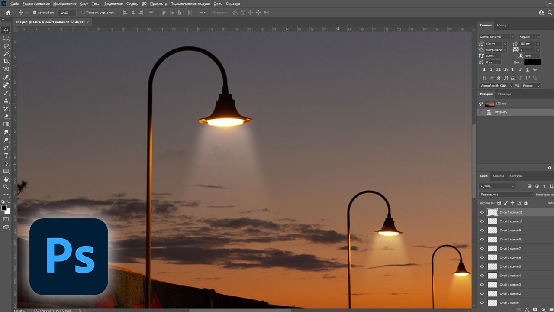Click the black text color swatch
The image size is (554, 312).
coord(532,62)
